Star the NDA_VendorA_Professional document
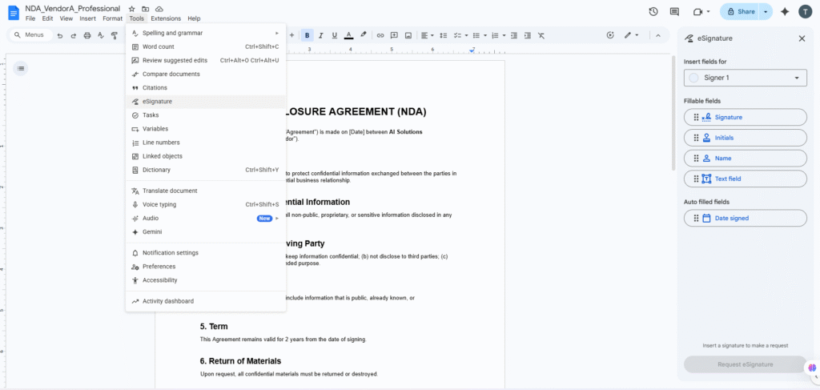The height and width of the screenshot is (390, 820). [x=131, y=9]
